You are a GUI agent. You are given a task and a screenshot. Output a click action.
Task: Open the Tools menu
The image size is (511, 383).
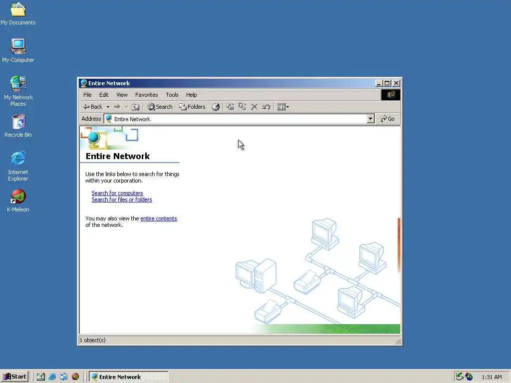(172, 95)
